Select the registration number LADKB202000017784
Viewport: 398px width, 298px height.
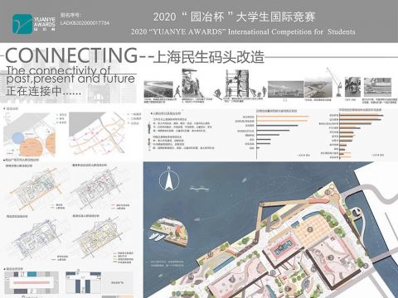click(85, 23)
